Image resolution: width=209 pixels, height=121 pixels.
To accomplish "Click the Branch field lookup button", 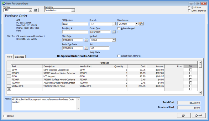I will 113,24.
